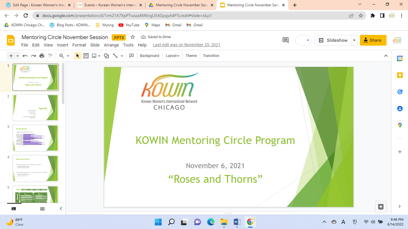Select slide 3 Survey Results thumbnail
The width and height of the screenshot is (408, 229).
(x=36, y=138)
